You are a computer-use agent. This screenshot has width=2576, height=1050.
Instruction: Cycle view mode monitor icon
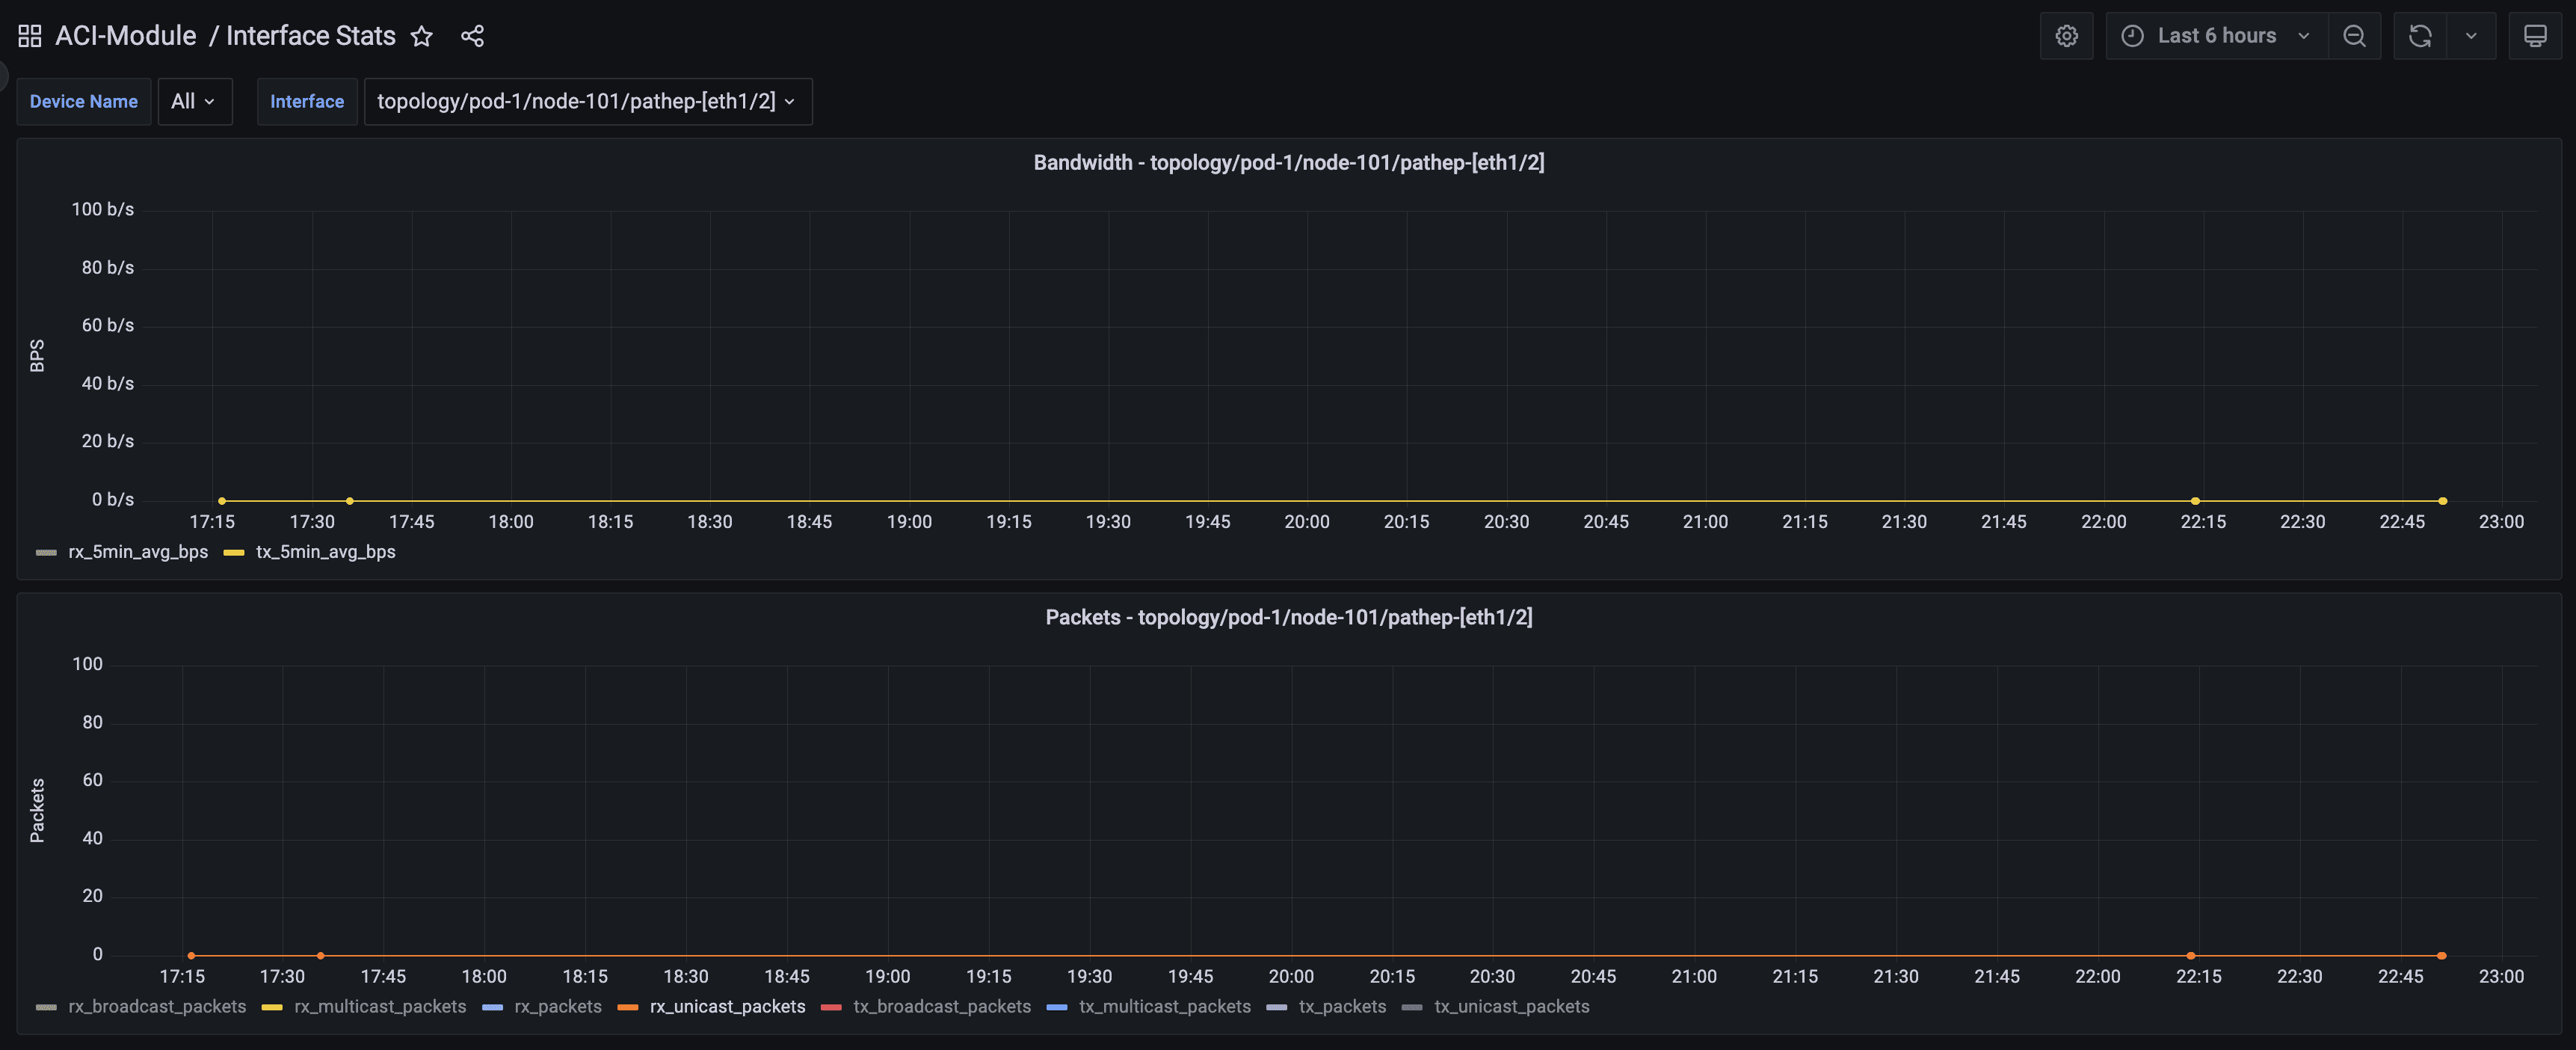pyautogui.click(x=2534, y=36)
